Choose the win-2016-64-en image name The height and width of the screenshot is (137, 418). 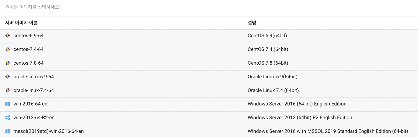[x=30, y=104]
